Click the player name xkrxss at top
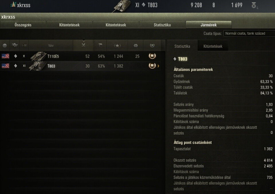This screenshot has height=194, width=275. coord(23,5)
